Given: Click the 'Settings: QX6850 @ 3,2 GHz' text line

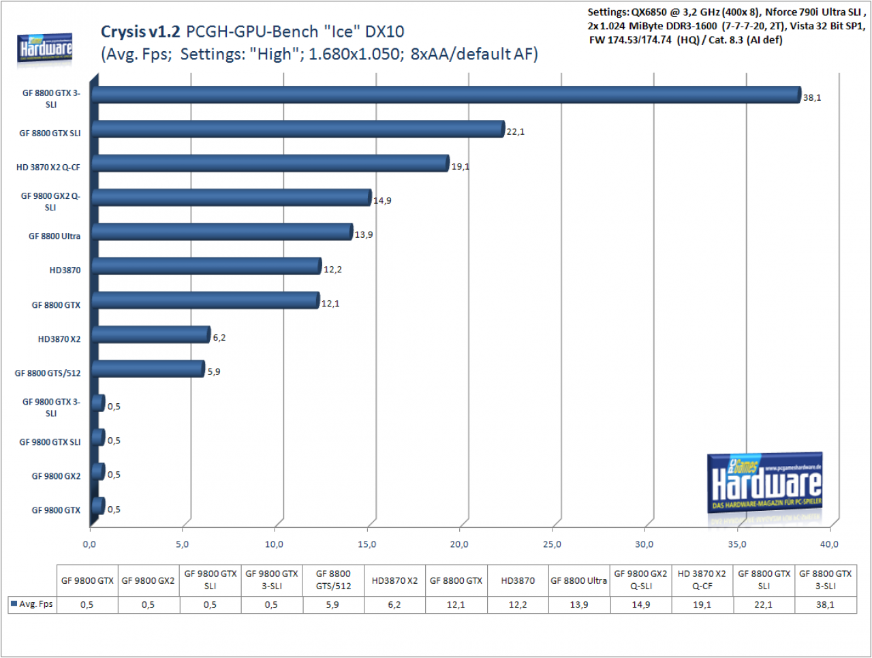Looking at the screenshot, I should pyautogui.click(x=727, y=12).
